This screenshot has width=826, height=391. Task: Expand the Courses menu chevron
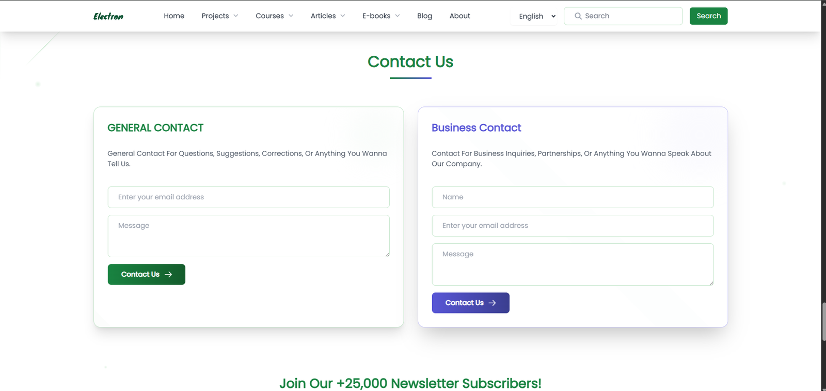coord(291,16)
